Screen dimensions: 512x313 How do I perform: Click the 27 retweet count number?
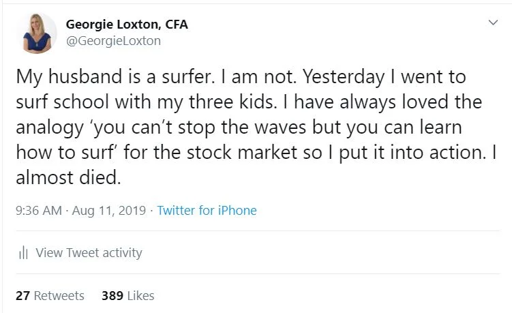(x=22, y=296)
